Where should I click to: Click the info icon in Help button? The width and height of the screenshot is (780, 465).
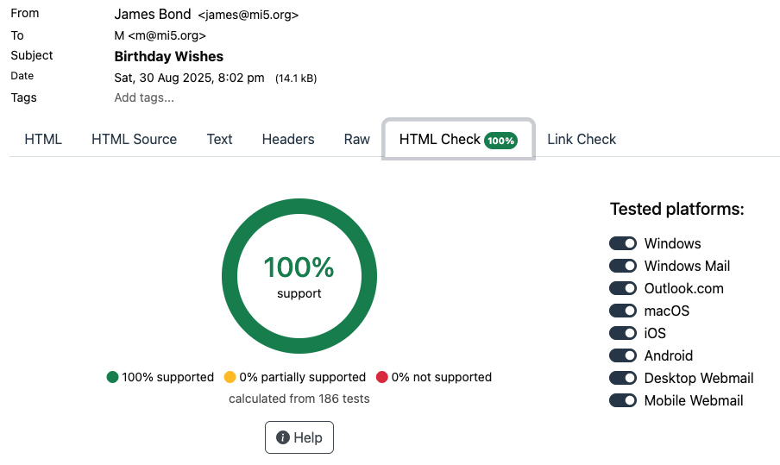282,437
